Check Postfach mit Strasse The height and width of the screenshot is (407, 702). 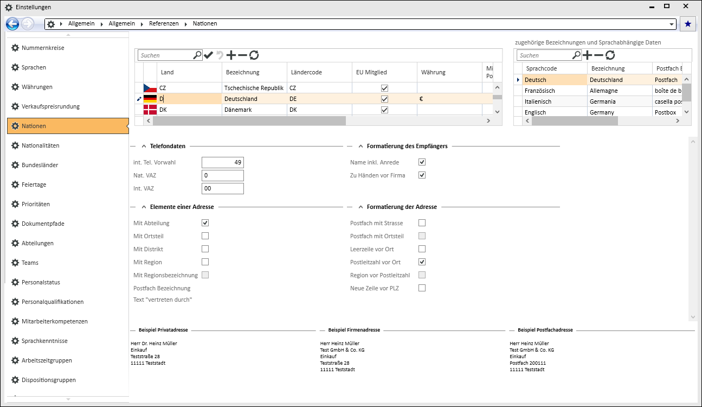point(422,223)
